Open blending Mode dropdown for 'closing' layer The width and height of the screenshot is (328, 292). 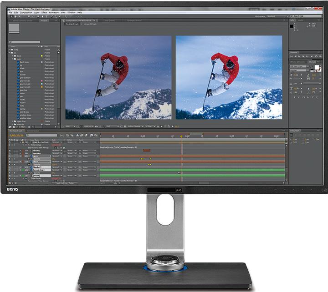57,151
